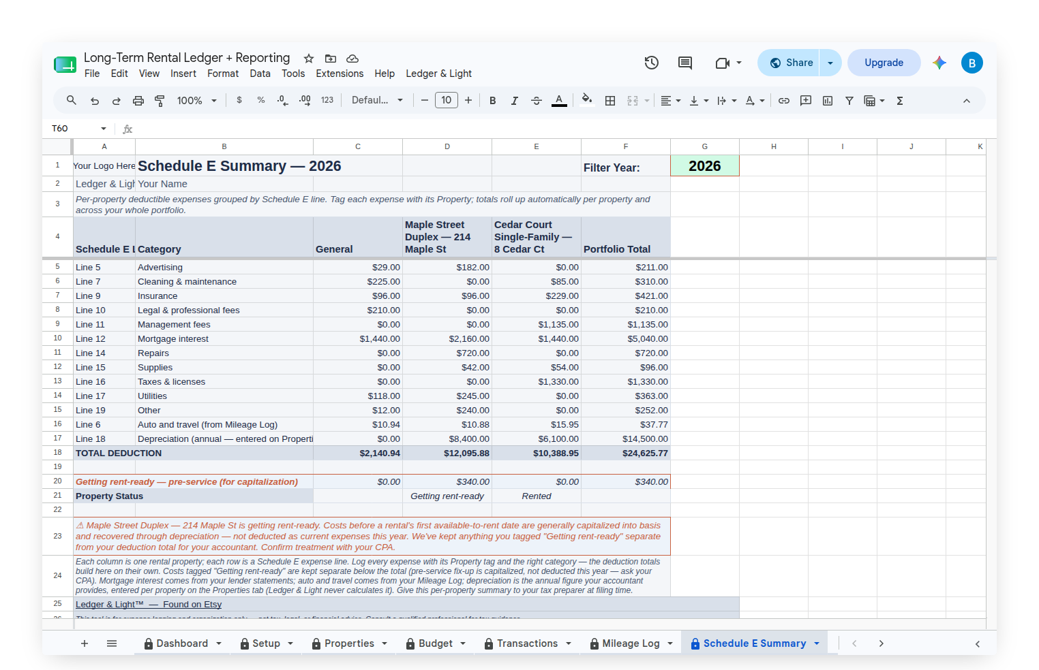The height and width of the screenshot is (670, 1039).
Task: Toggle bold formatting
Action: (x=493, y=101)
